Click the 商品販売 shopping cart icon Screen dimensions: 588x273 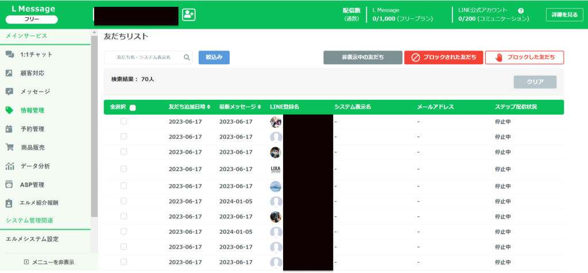pyautogui.click(x=10, y=147)
